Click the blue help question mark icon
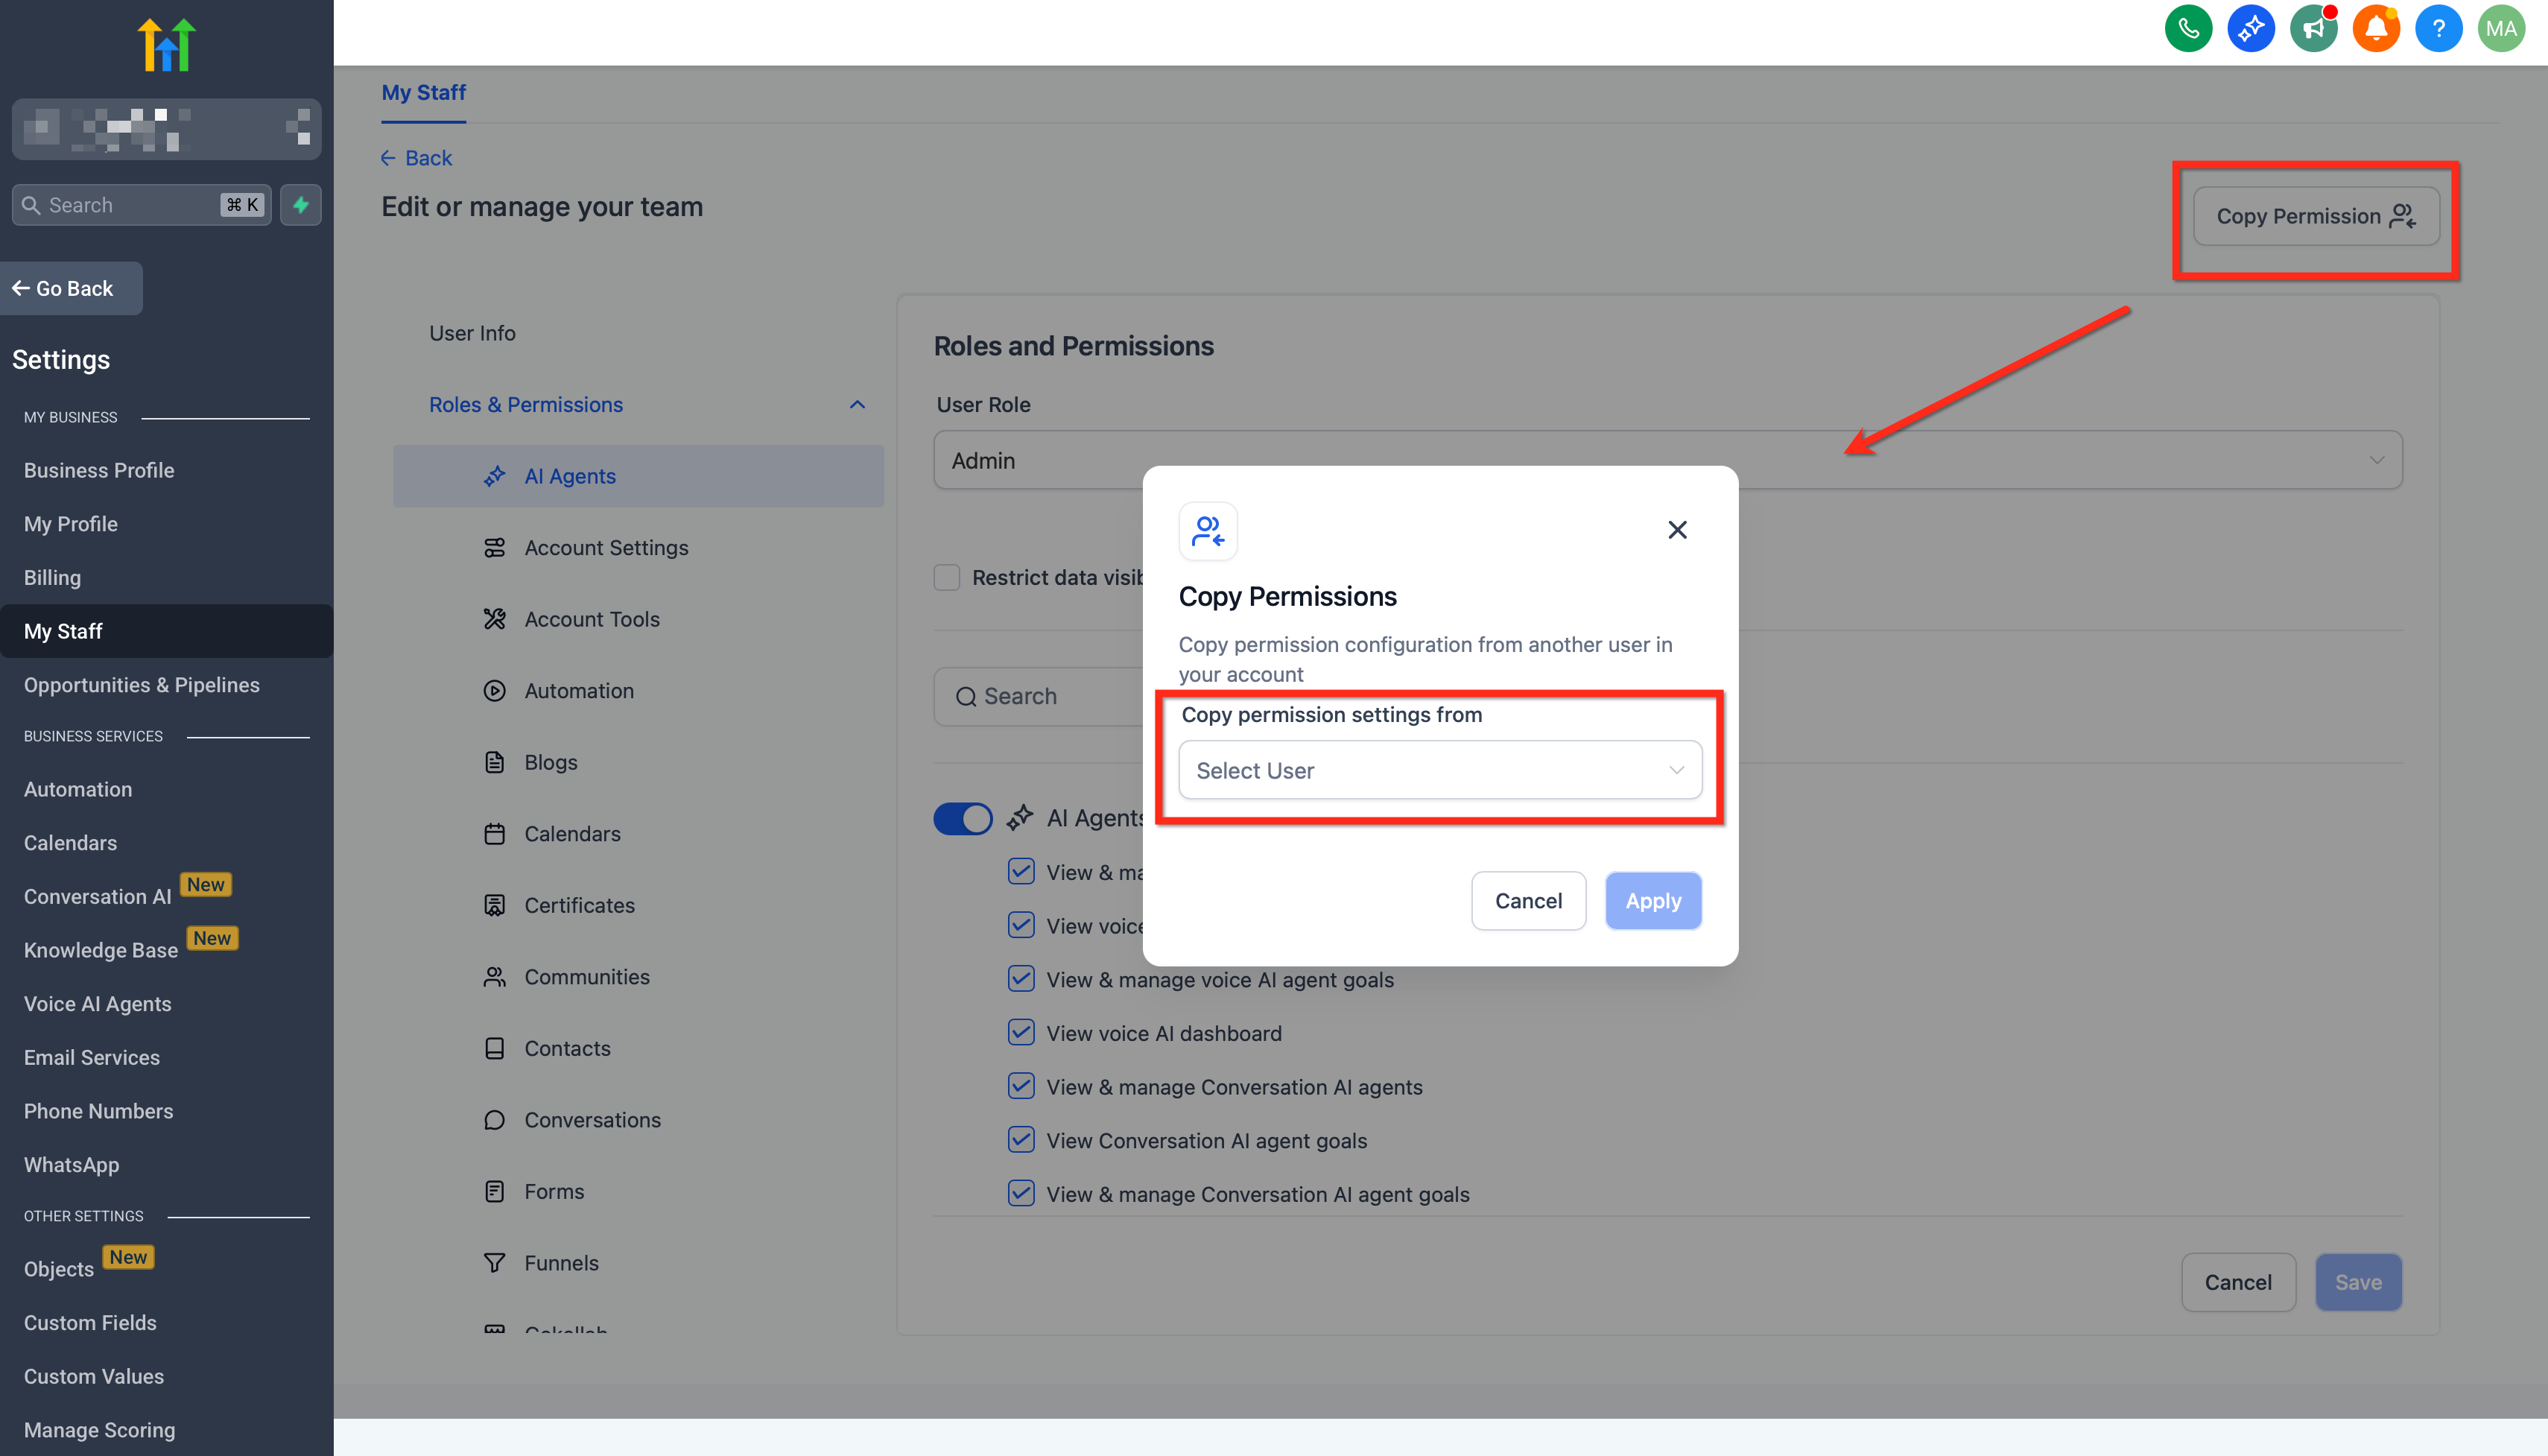Image resolution: width=2548 pixels, height=1456 pixels. [2438, 29]
